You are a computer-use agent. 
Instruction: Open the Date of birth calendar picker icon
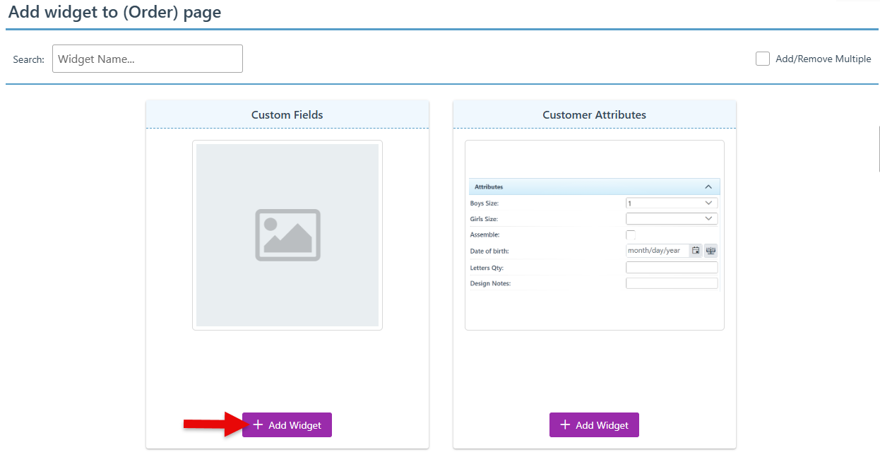coord(696,251)
